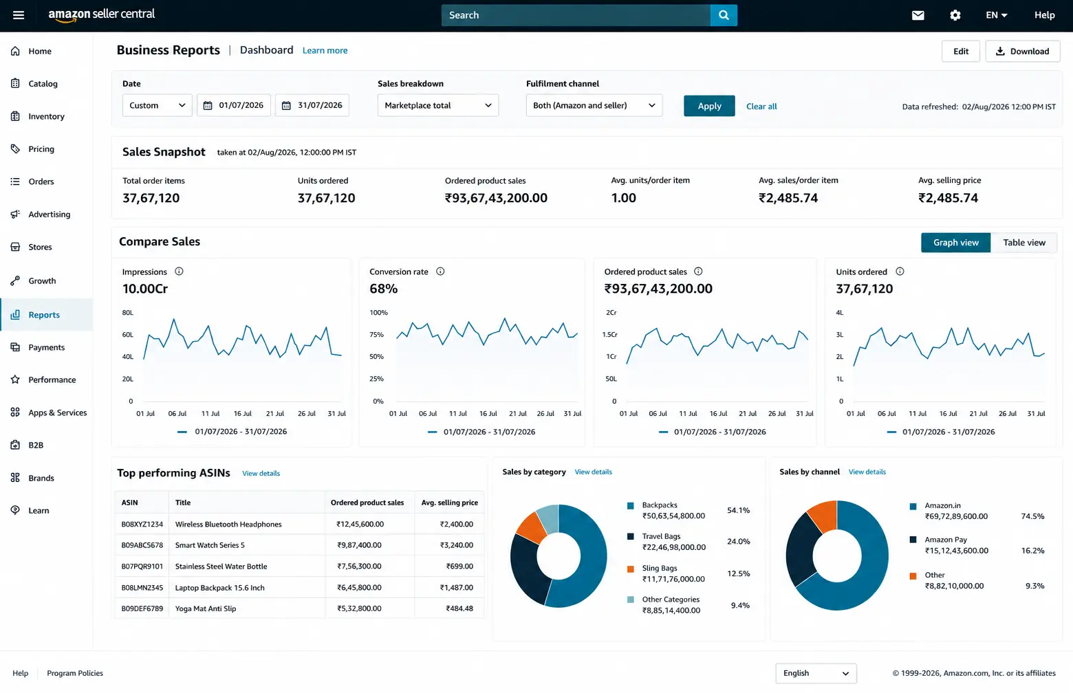Click the Backpacks legend color swatch
The width and height of the screenshot is (1073, 693).
pos(630,506)
